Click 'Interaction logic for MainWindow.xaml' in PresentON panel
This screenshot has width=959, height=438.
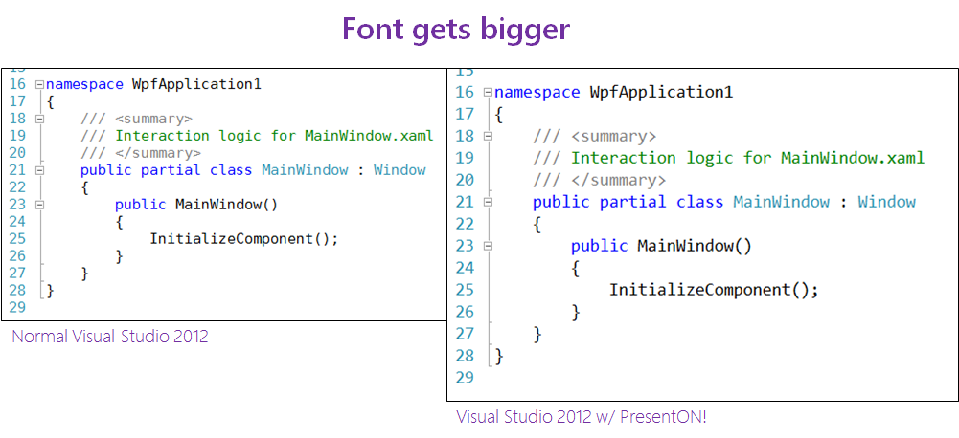click(x=747, y=158)
